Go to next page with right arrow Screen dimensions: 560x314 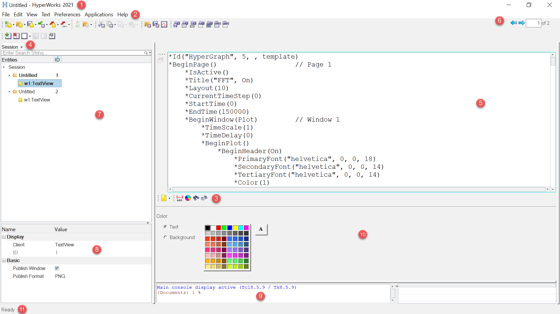coord(521,23)
